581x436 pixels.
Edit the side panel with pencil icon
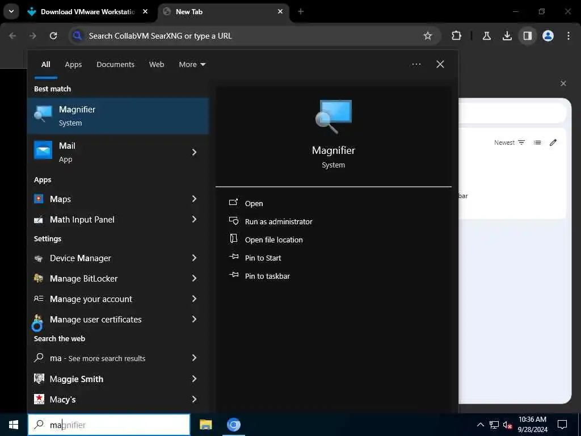coord(553,142)
